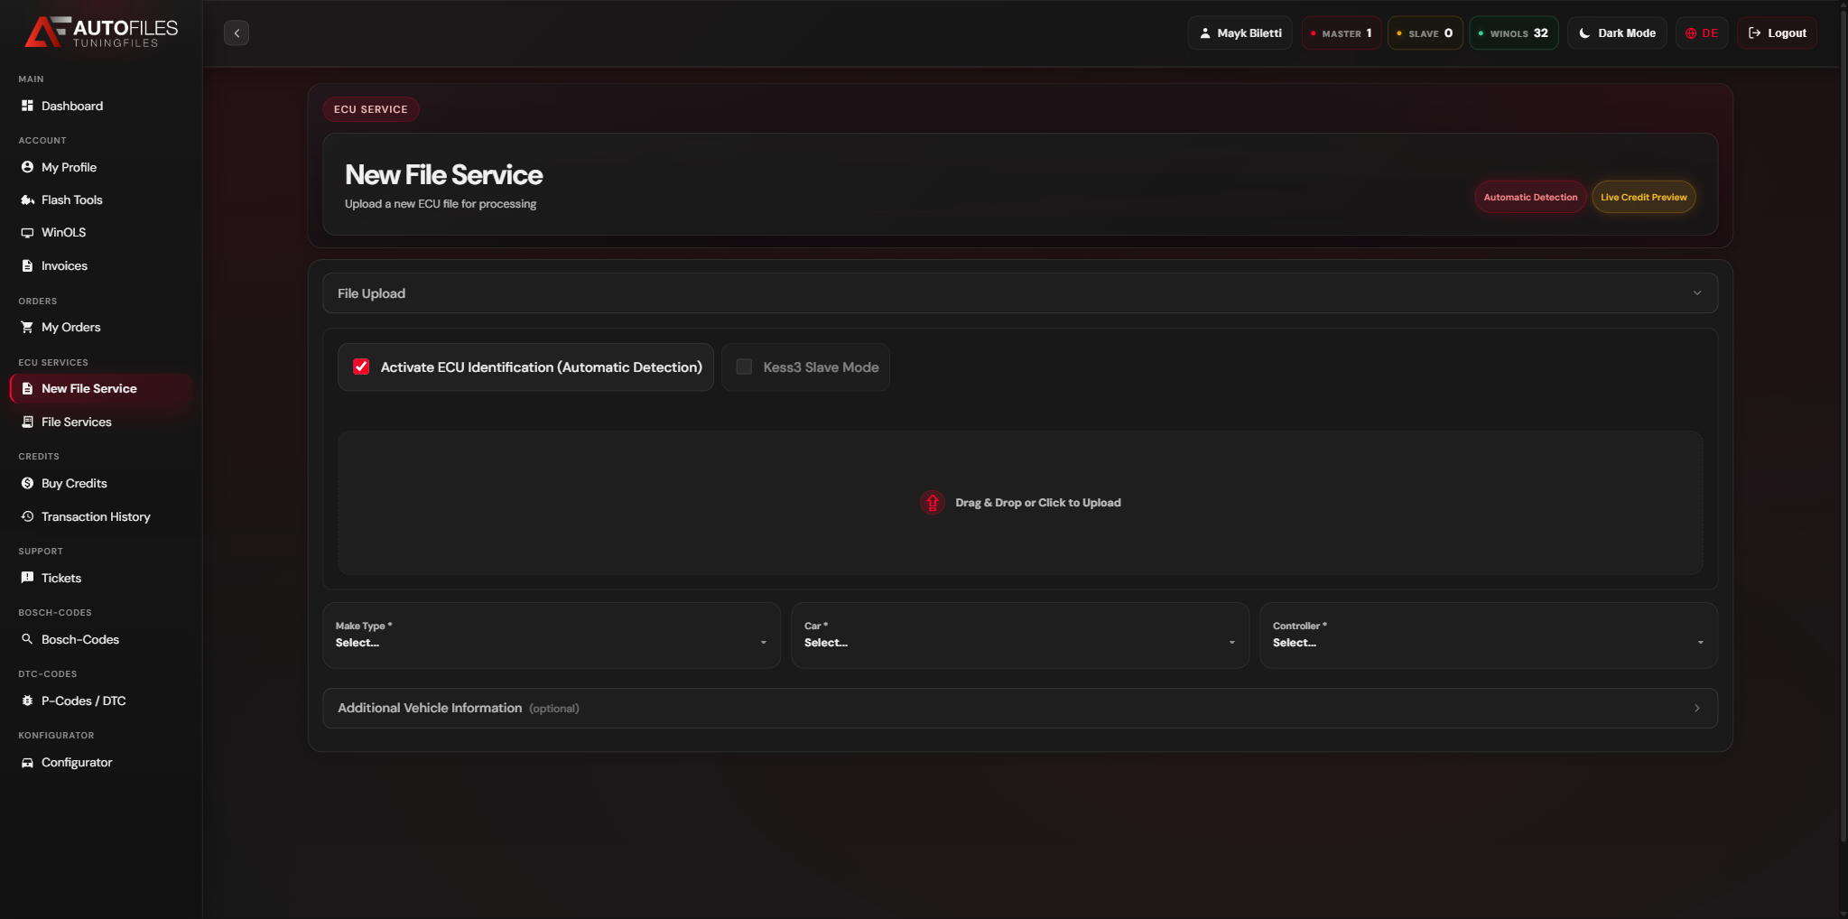Click the Logout button

1777,33
